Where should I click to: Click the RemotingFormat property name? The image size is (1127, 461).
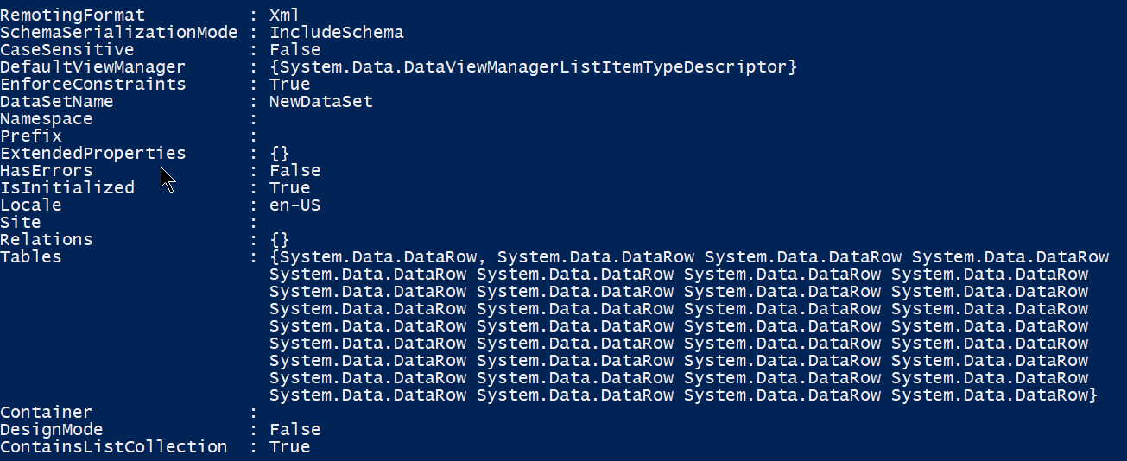[73, 16]
